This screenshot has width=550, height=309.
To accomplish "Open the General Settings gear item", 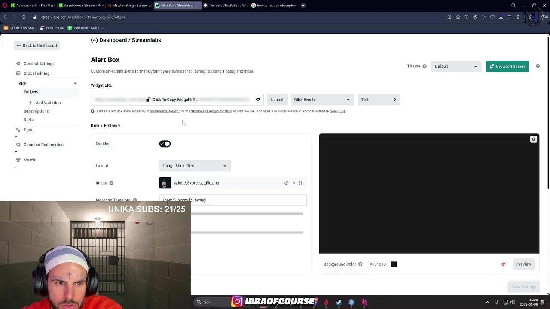I will 18,64.
